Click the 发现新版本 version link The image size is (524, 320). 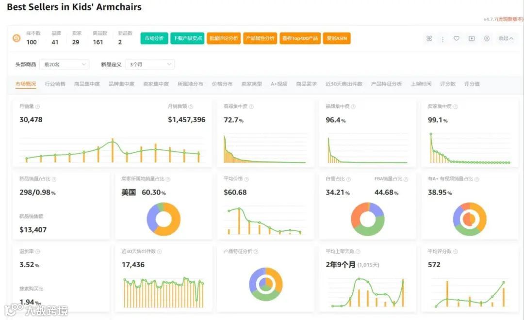(510, 19)
